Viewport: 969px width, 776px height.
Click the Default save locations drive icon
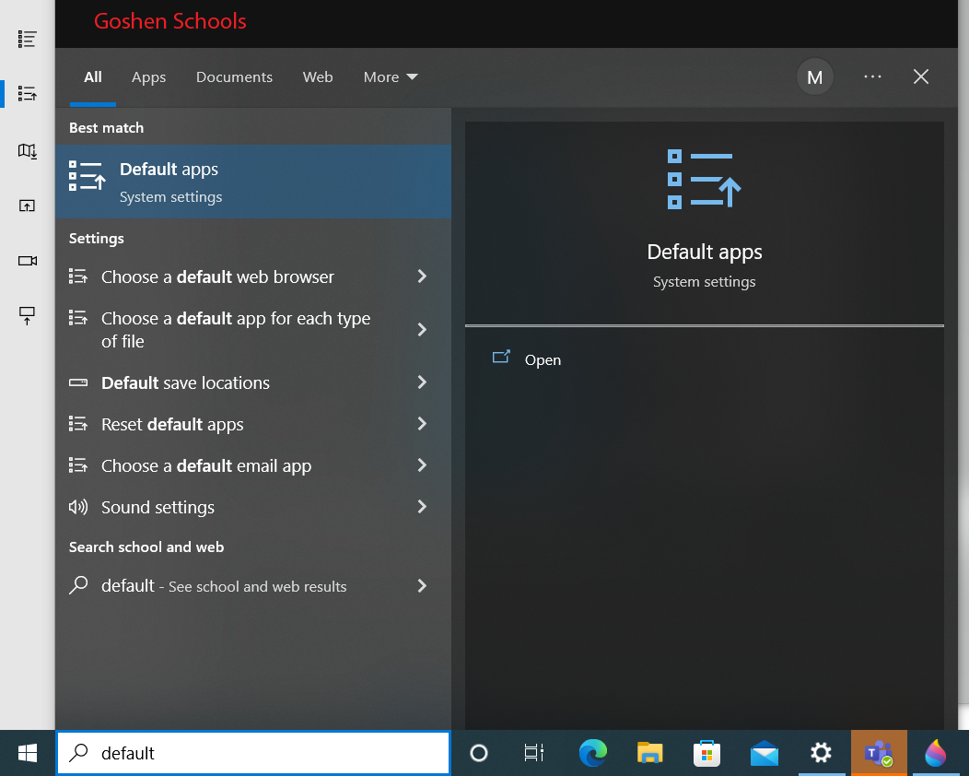coord(78,382)
